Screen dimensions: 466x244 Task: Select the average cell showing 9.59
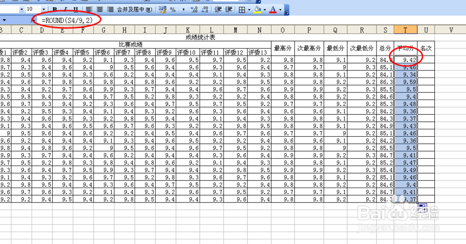point(405,82)
